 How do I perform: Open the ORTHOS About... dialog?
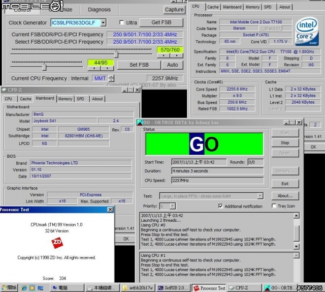[x=285, y=196]
